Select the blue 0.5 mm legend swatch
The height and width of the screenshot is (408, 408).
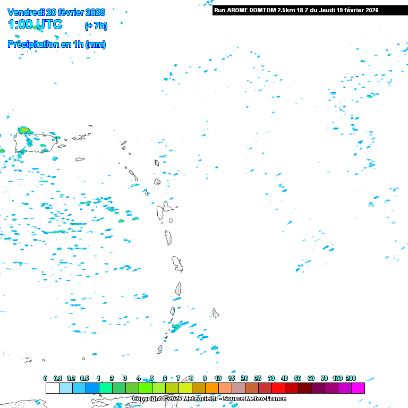coord(92,388)
